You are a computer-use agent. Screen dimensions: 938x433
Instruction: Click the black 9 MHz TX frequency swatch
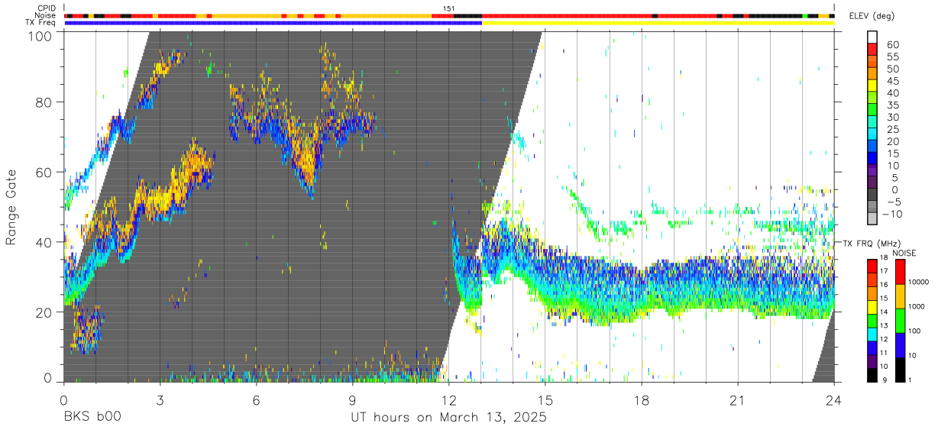click(x=872, y=374)
